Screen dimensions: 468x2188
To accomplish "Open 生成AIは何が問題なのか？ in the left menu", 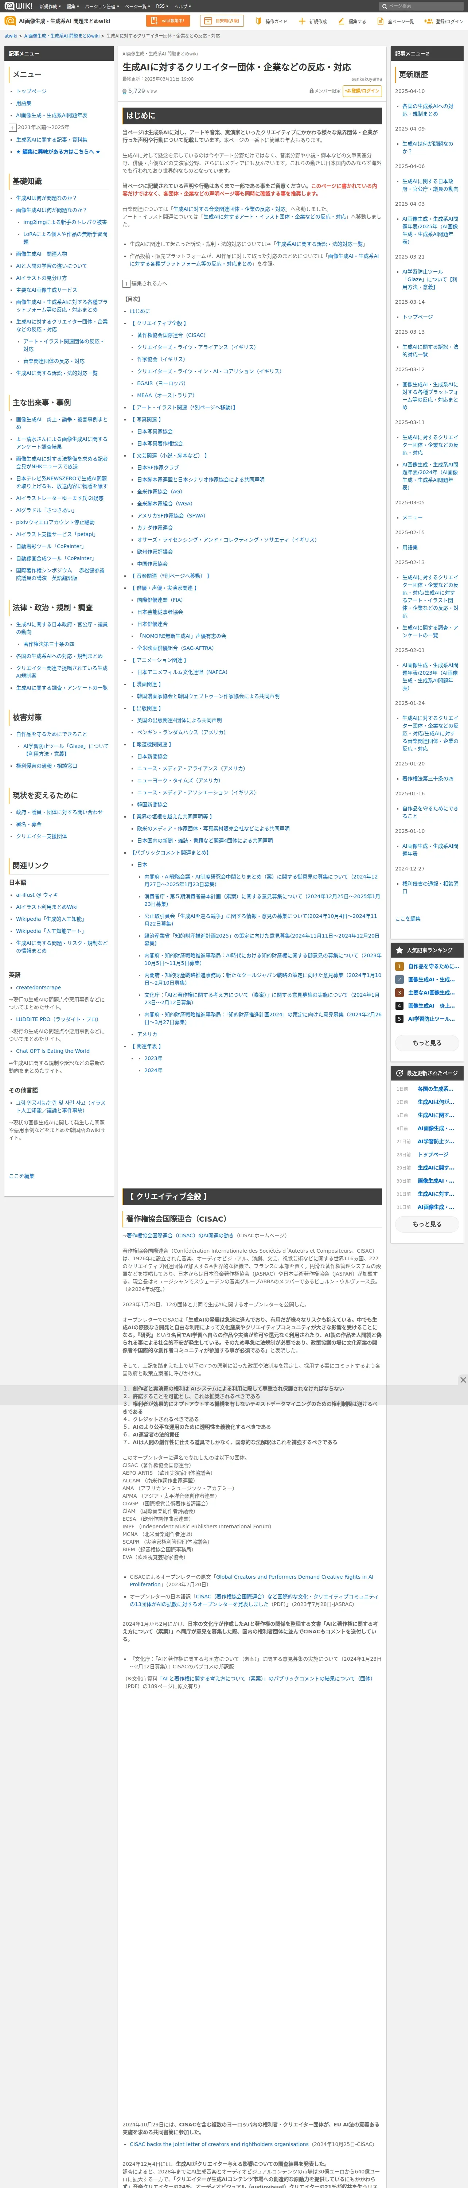I will tap(46, 198).
